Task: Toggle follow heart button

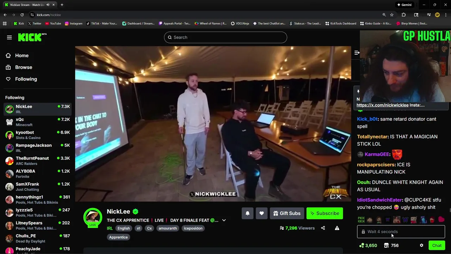Action: click(x=261, y=213)
